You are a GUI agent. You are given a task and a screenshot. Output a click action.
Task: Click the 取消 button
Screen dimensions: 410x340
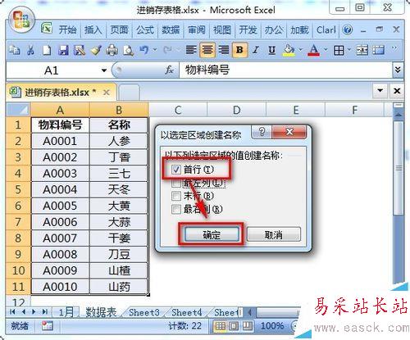pos(274,234)
